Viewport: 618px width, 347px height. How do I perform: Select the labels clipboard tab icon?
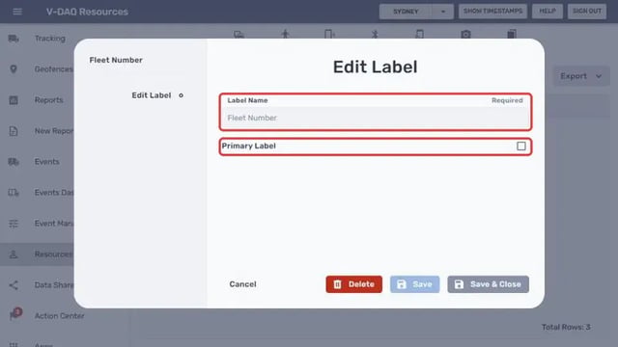pyautogui.click(x=512, y=35)
